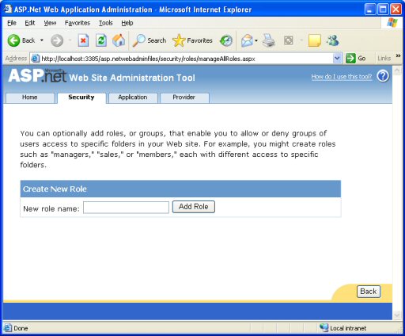405x336 pixels.
Task: Click the Print printer icon
Action: 269,40
